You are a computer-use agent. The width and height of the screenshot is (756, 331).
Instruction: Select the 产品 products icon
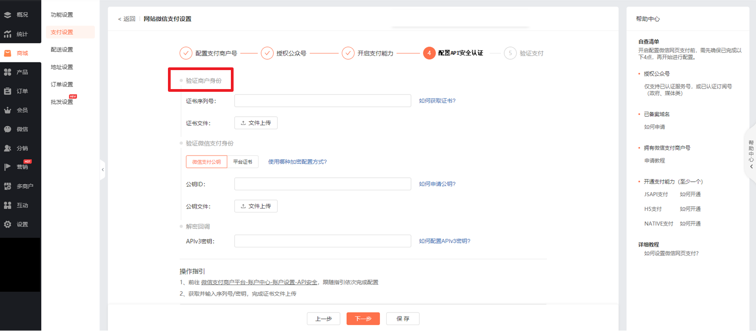[8, 72]
